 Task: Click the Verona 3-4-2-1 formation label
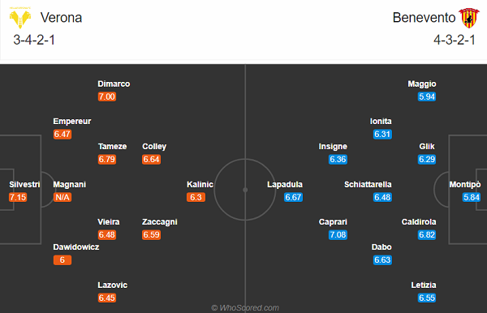point(34,40)
